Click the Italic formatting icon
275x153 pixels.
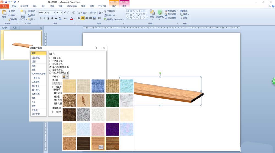click(44, 18)
